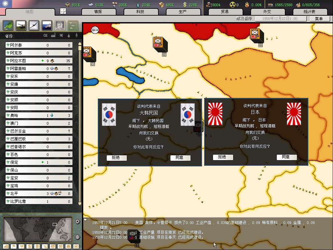Select province 比罗比詹 in the list
Screen dimensions: 333x250
point(39,201)
